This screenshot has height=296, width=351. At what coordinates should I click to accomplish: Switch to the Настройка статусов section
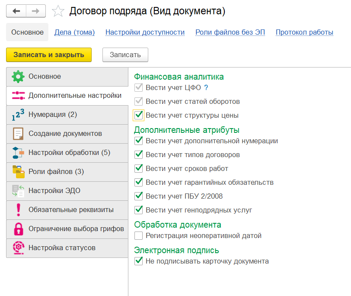[67, 248]
